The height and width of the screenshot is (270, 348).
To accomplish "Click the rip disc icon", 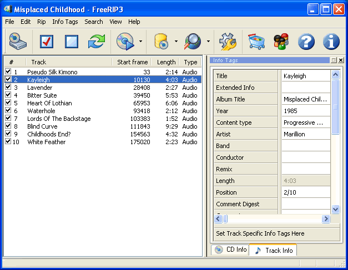I will (125, 42).
